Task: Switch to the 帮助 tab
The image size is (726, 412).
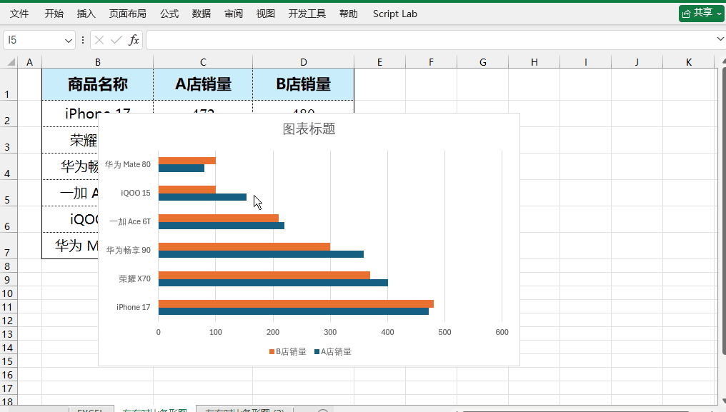Action: (x=348, y=14)
